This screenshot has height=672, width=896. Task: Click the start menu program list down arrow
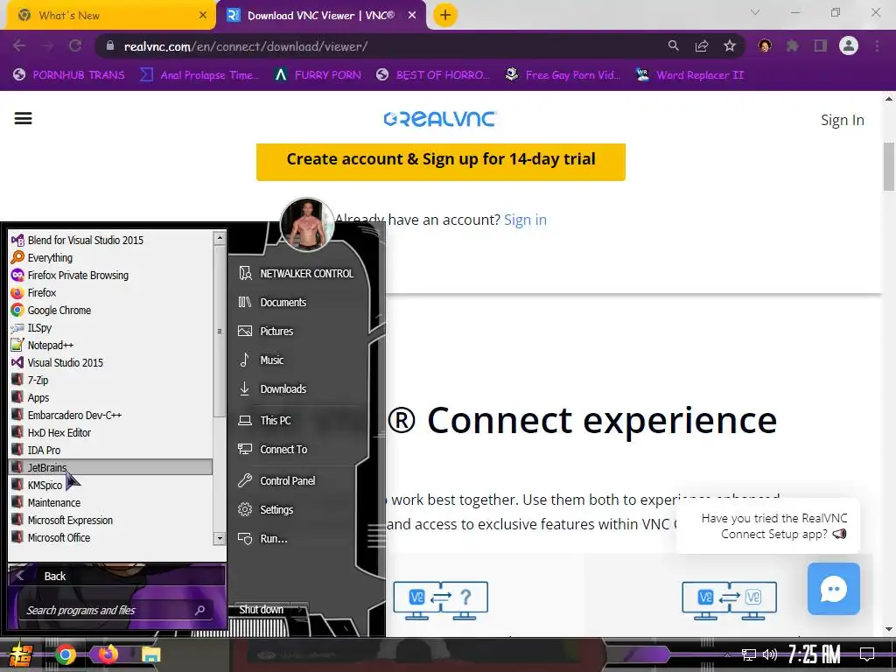(220, 538)
